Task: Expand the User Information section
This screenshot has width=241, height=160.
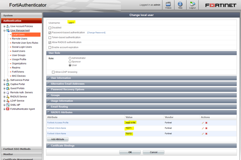Action: click(61, 78)
